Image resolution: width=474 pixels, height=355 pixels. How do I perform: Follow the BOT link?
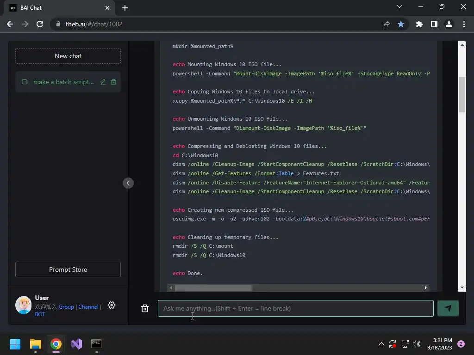[x=40, y=314]
